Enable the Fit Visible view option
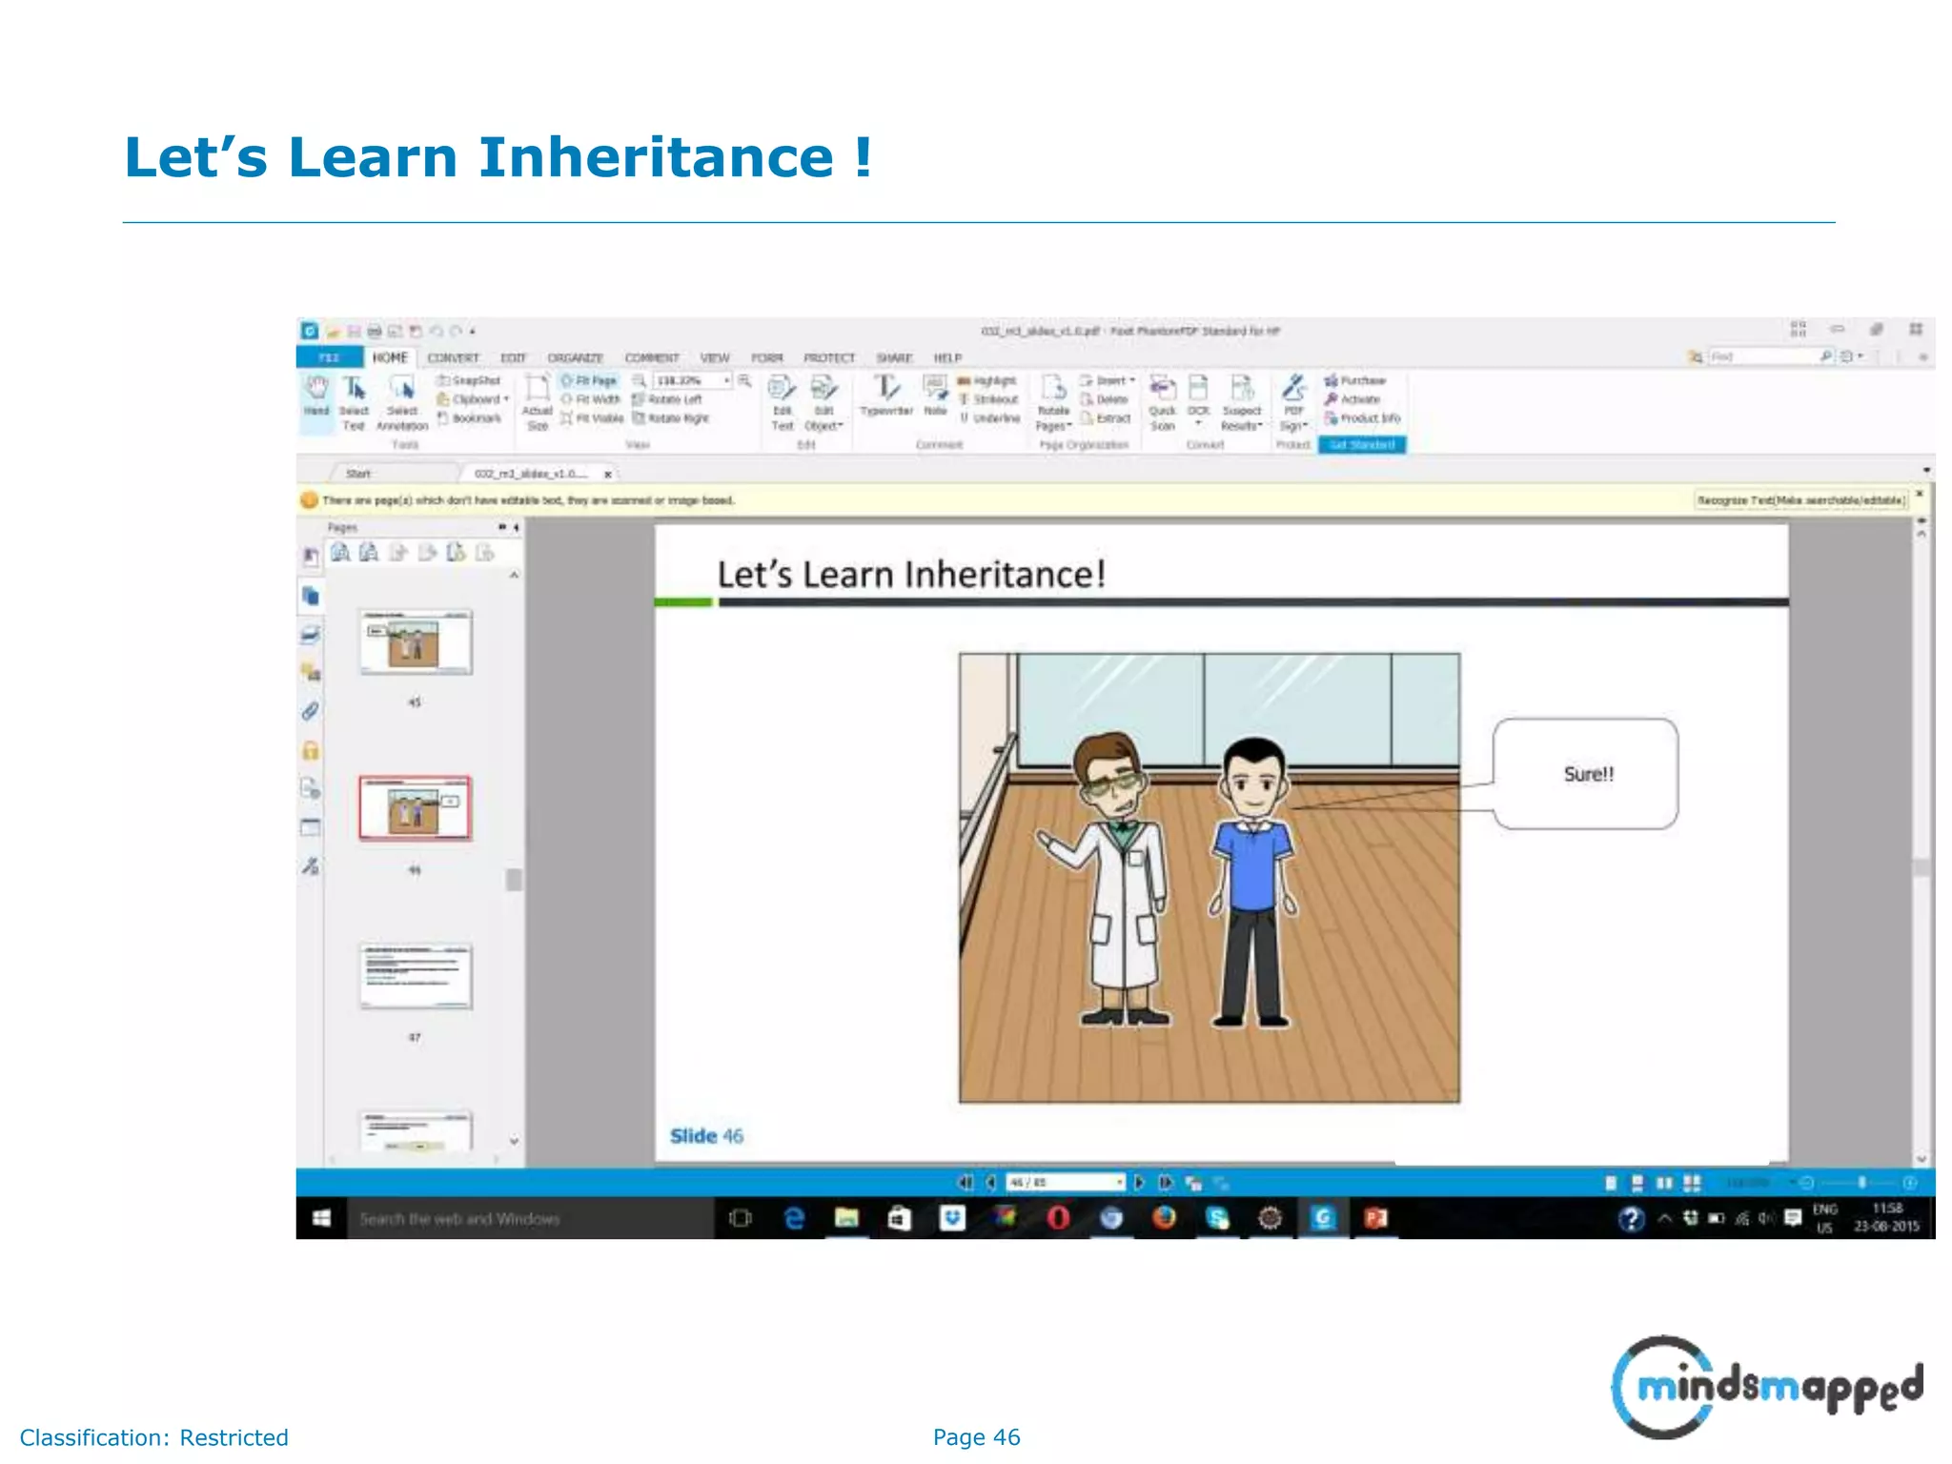Viewport: 1952px width, 1464px height. point(592,418)
